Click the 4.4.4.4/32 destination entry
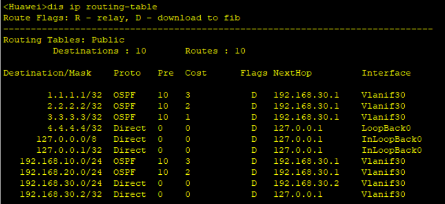The image size is (445, 204). tap(74, 128)
